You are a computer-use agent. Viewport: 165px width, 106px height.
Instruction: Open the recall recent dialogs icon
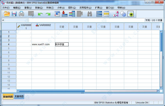pos(31,14)
